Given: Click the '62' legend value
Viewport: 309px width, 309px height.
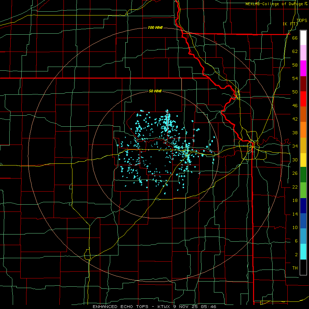Looking at the screenshot, I should [x=295, y=51].
